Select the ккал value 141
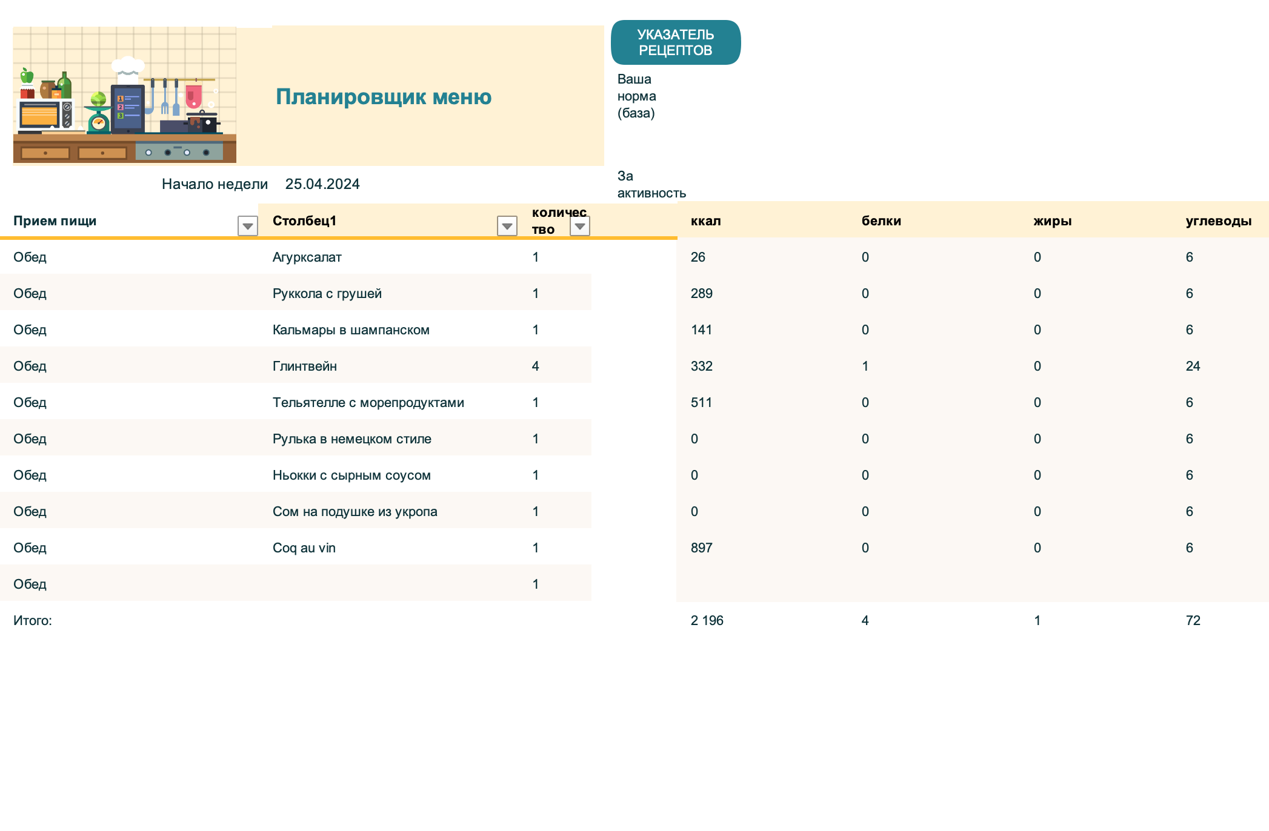Screen dimensions: 1269x831 point(701,329)
